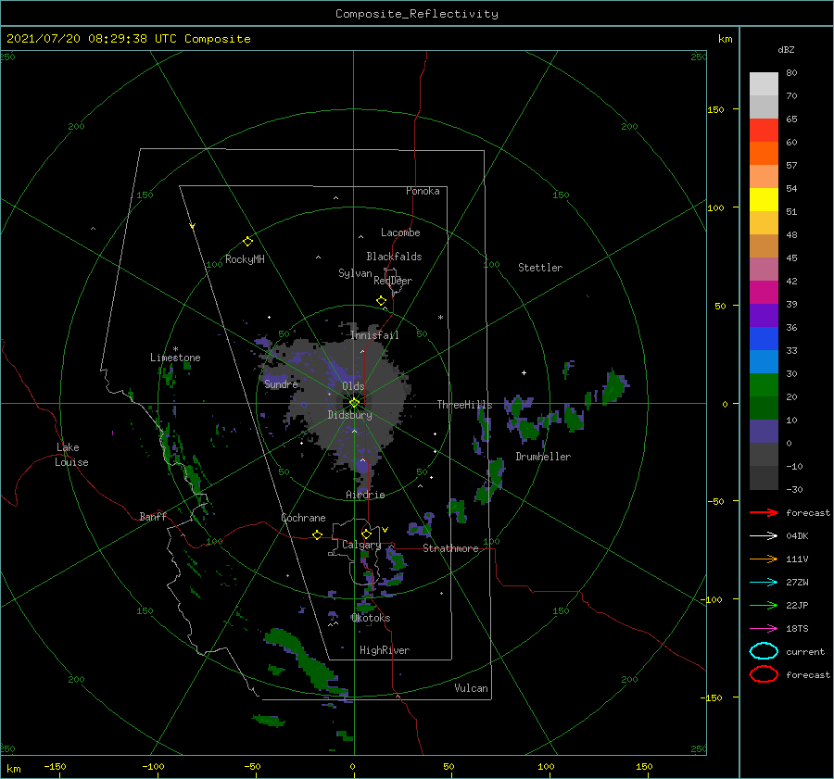Click the Airdrie label

click(x=365, y=495)
